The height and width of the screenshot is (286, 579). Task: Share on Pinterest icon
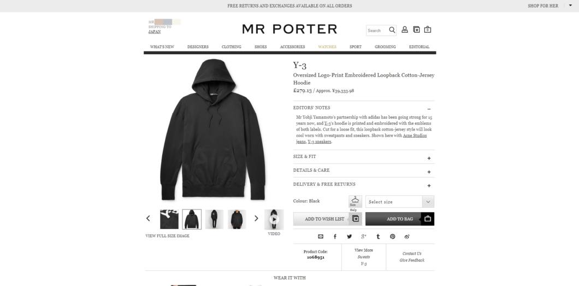[392, 236]
